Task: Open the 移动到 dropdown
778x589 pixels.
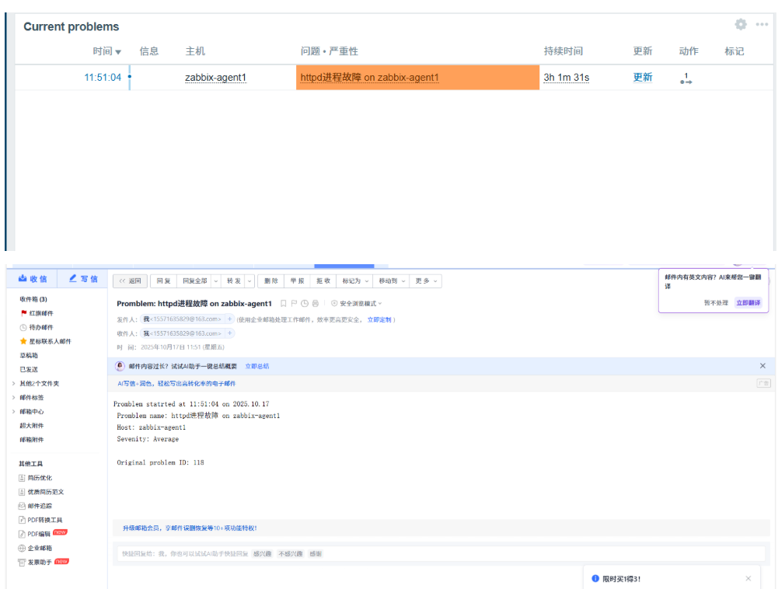Action: 392,281
